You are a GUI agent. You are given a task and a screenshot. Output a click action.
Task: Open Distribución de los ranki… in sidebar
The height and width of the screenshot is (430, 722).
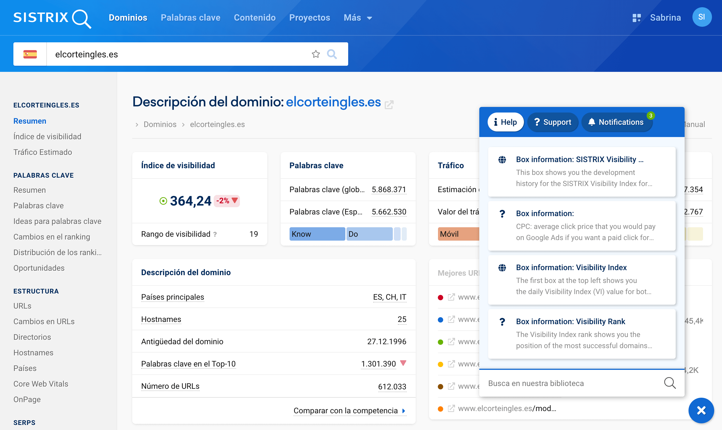point(57,253)
